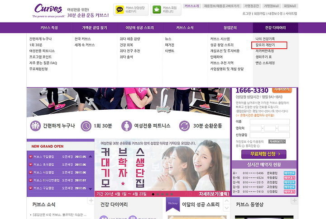Click the clock icon beside 1회 30분
326x219 pixels.
pos(86,126)
